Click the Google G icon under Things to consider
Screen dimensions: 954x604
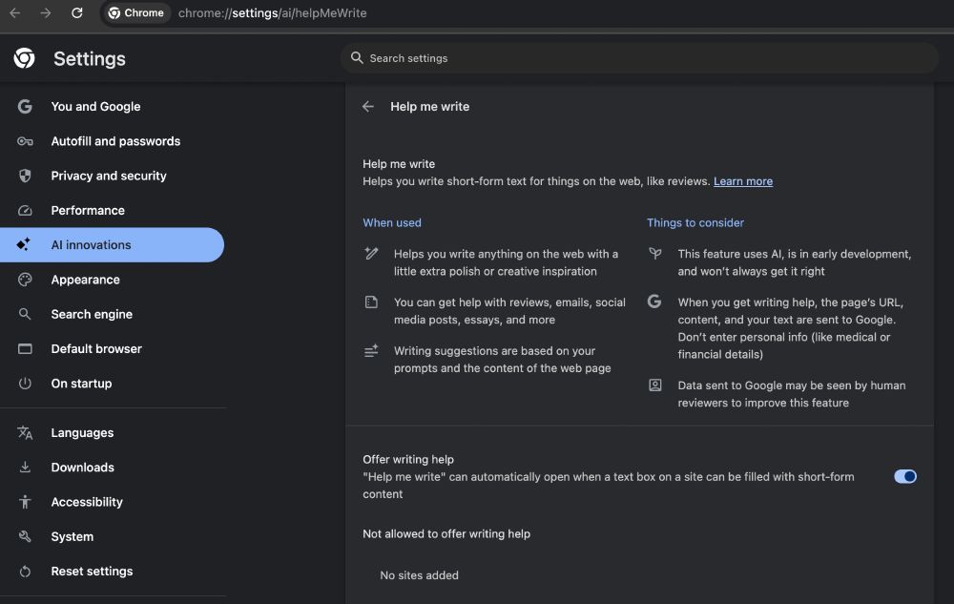coord(654,302)
